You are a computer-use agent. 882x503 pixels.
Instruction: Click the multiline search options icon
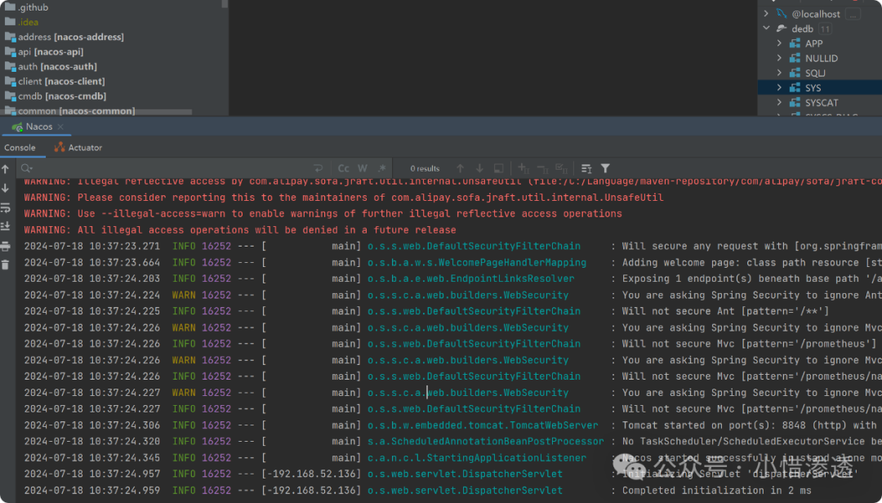click(x=586, y=168)
